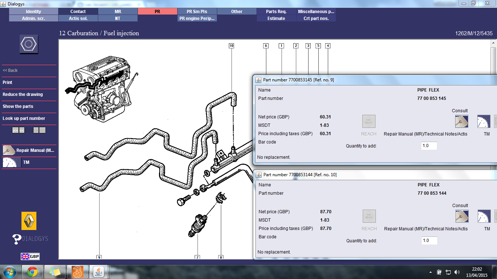This screenshot has width=497, height=279.
Task: Click REACH icon in Ref. no. 9 dialog
Action: pos(369,121)
